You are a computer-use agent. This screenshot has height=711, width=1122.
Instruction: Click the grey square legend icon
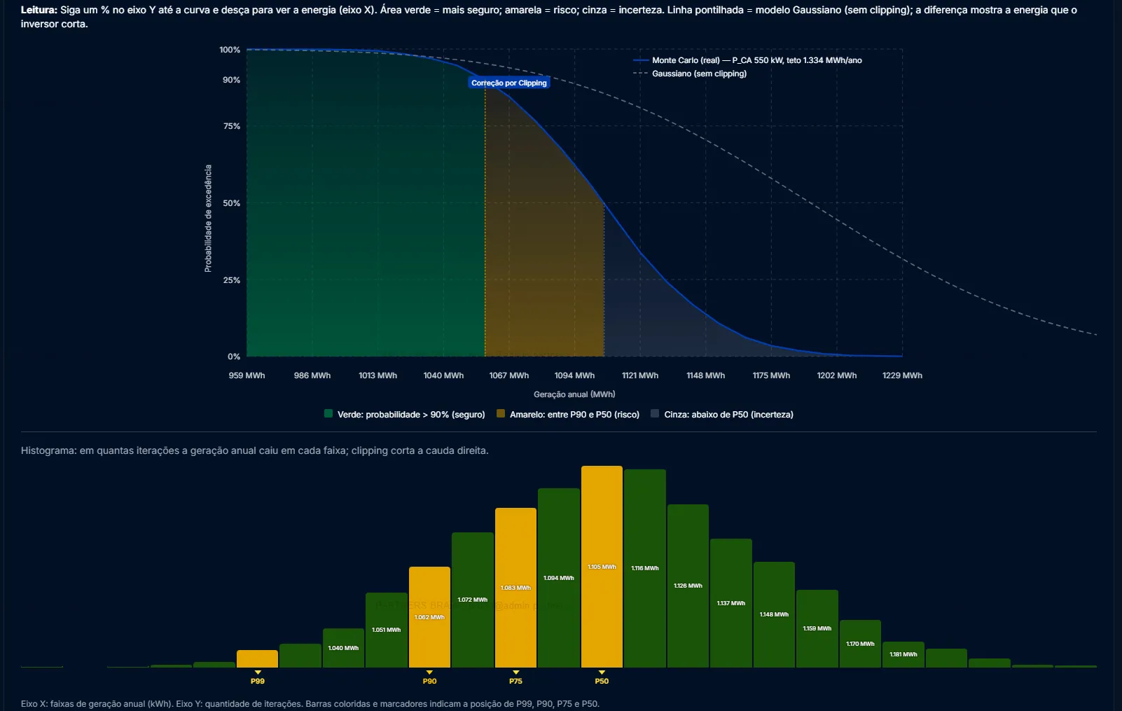(x=655, y=414)
